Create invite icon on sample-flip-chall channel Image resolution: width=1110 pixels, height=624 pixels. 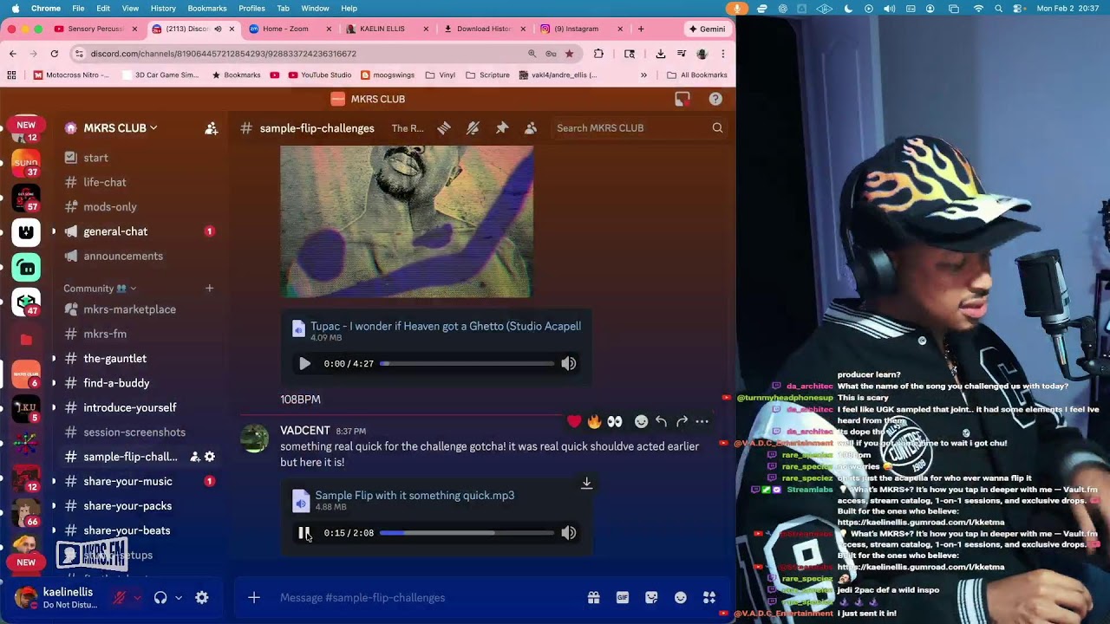click(195, 457)
